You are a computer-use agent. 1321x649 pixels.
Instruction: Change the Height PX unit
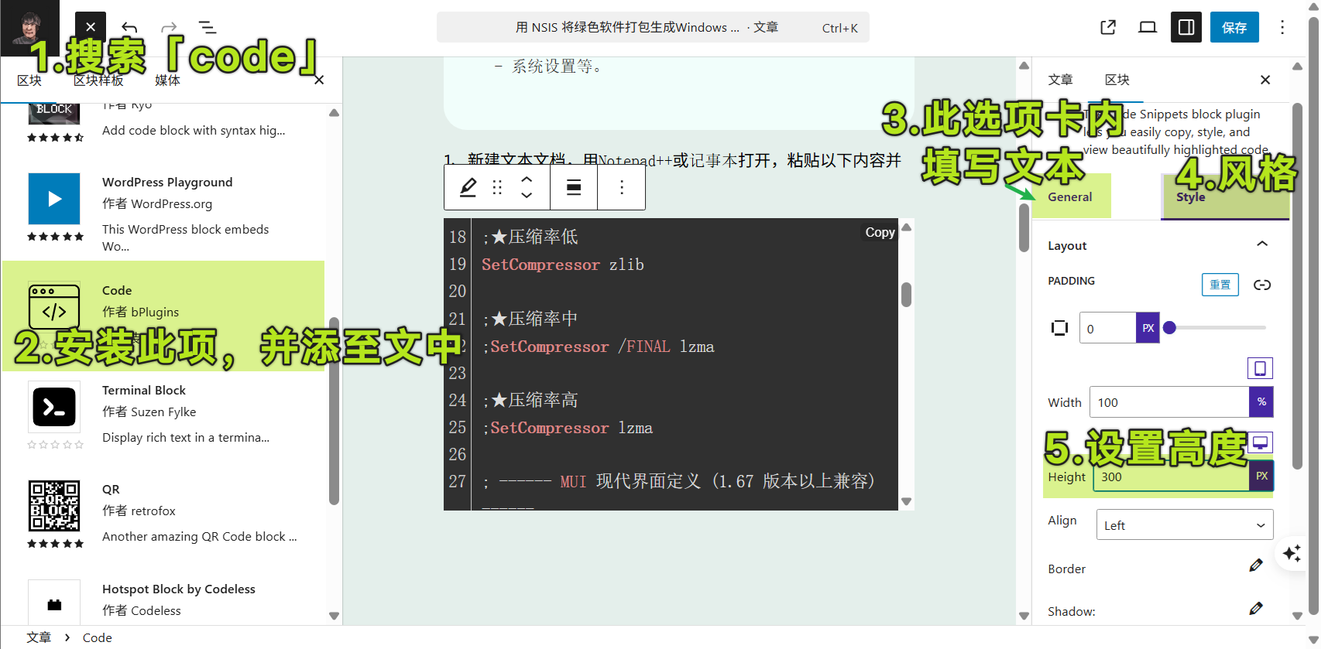(x=1261, y=477)
